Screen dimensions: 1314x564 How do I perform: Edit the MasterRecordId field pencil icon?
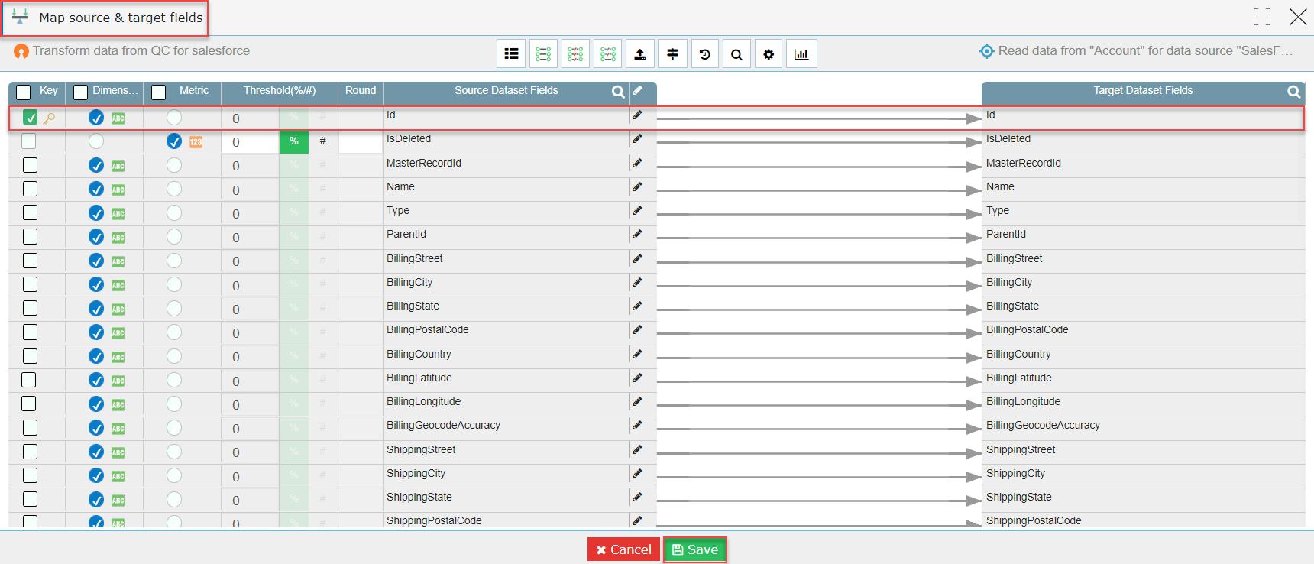637,163
